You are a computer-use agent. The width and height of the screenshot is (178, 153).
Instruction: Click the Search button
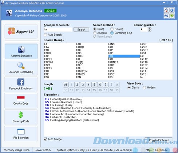click(81, 30)
